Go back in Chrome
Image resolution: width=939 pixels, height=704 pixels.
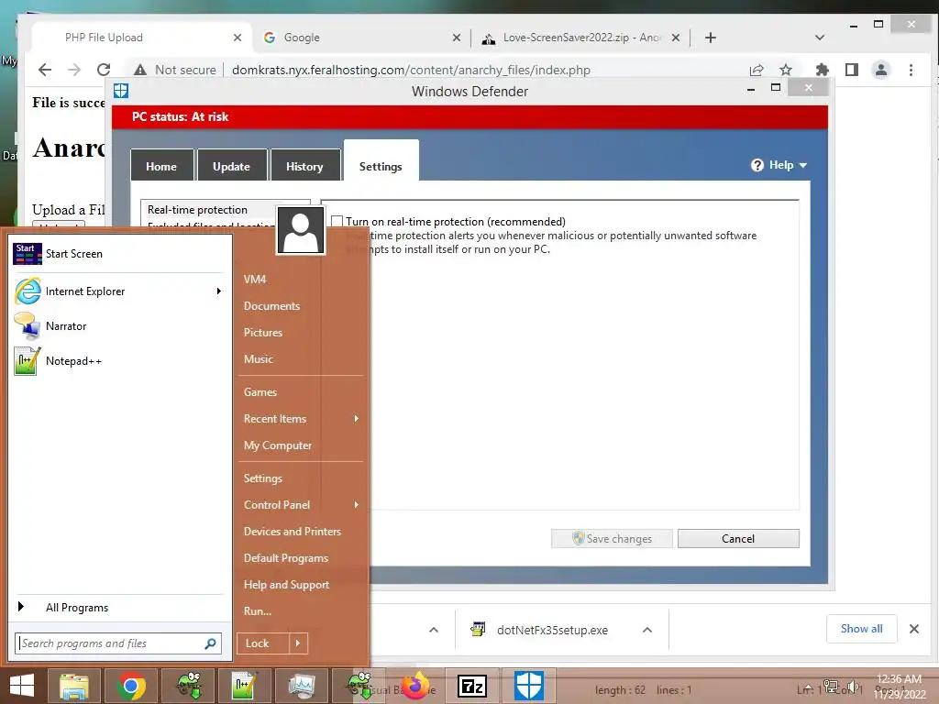click(x=45, y=70)
